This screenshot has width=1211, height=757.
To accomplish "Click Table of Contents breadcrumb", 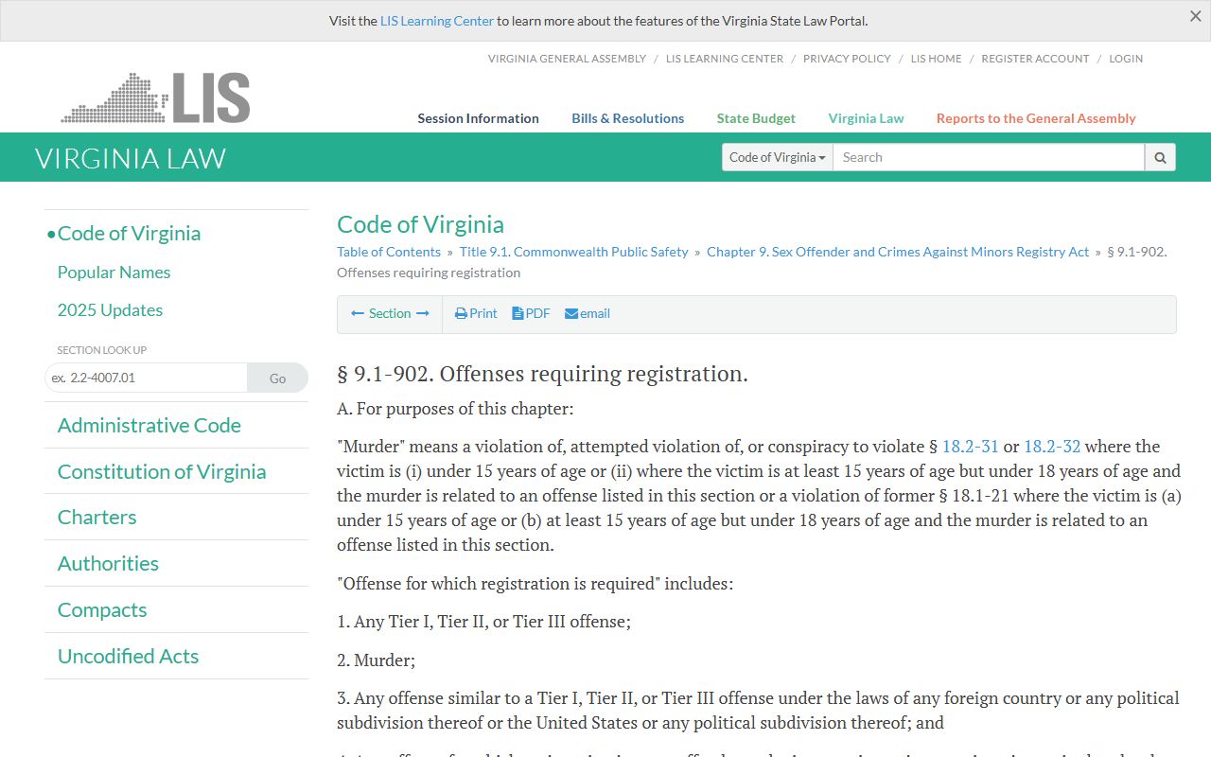I will pyautogui.click(x=389, y=252).
